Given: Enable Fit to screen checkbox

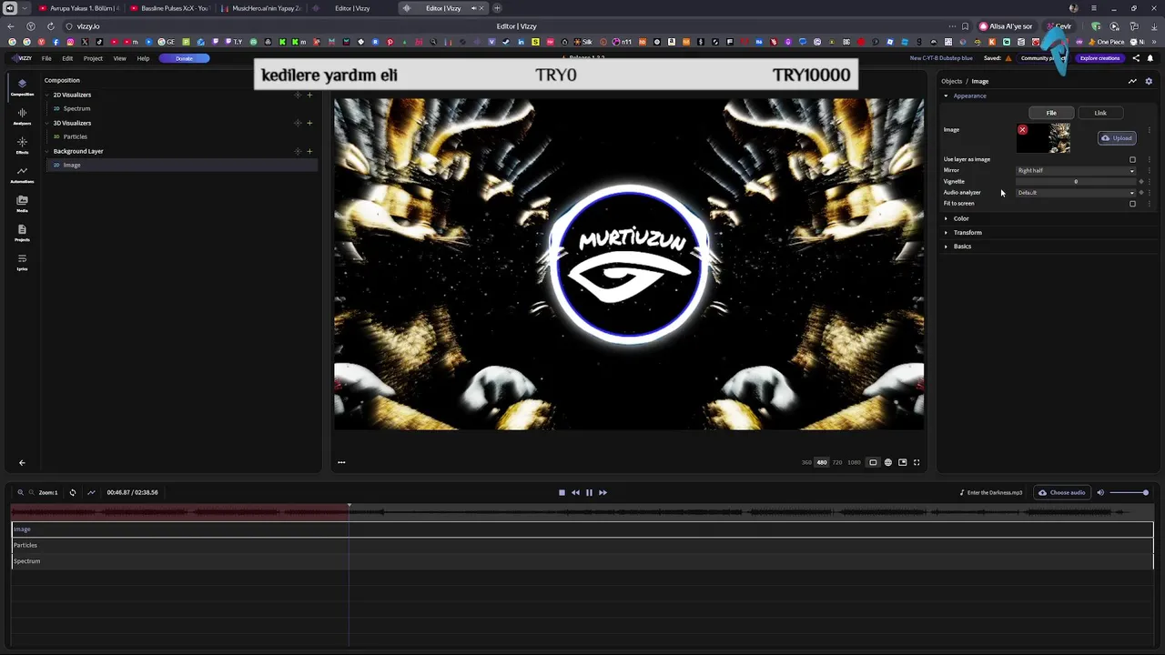Looking at the screenshot, I should pos(1132,204).
